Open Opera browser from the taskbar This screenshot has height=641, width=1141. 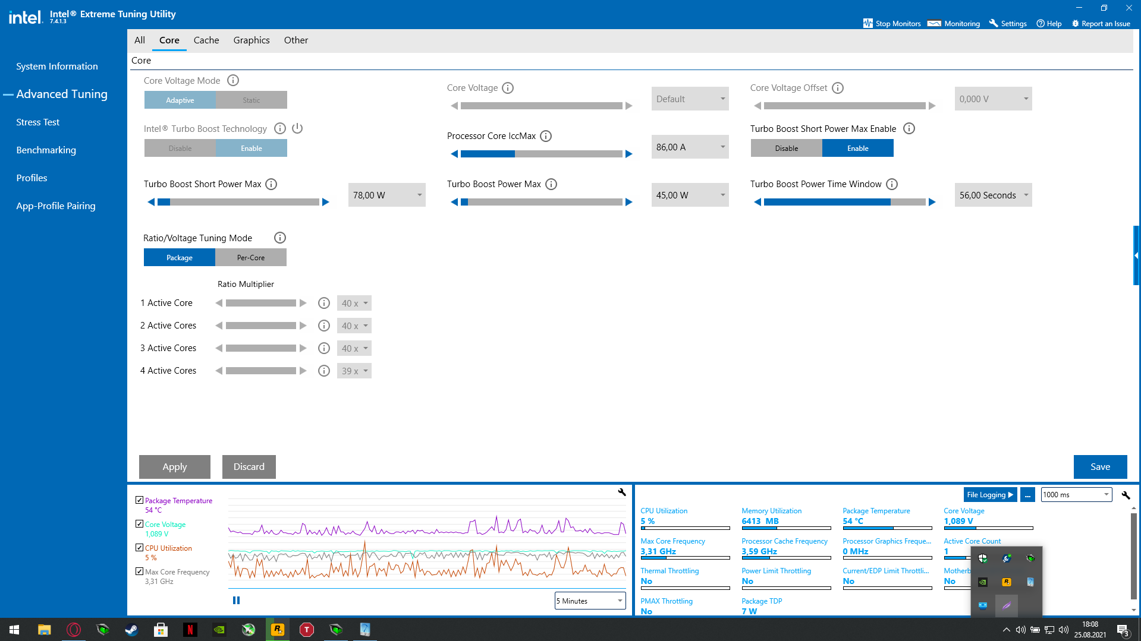[x=74, y=629]
